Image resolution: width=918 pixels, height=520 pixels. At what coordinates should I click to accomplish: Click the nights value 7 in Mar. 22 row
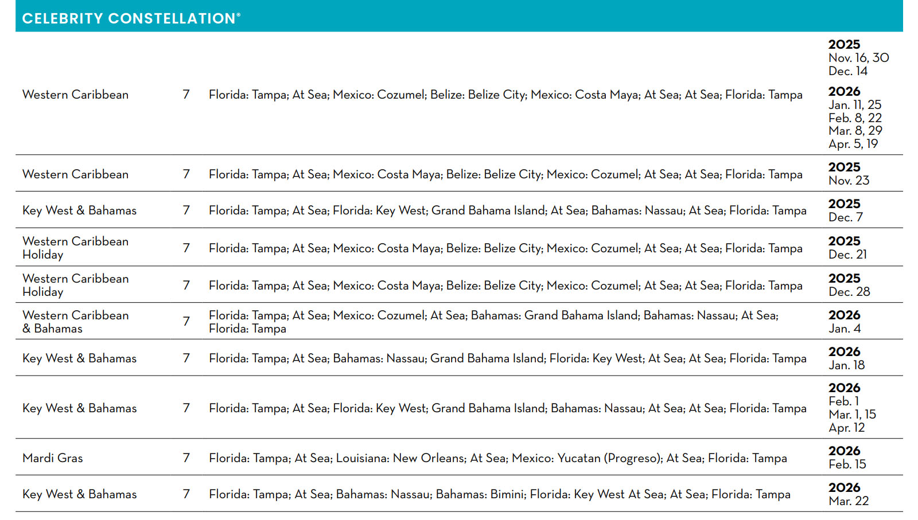coord(186,494)
